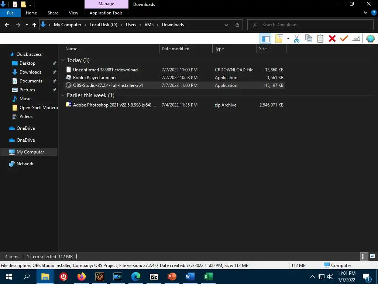Viewport: 378px width, 284px height.
Task: Open Documents in the sidebar
Action: 31,81
